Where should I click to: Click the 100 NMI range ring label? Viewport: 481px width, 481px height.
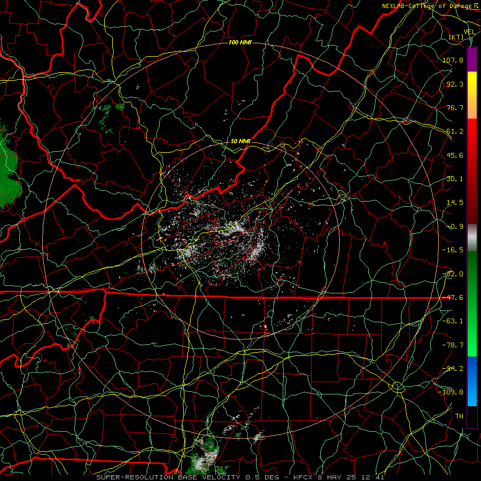[x=240, y=42]
